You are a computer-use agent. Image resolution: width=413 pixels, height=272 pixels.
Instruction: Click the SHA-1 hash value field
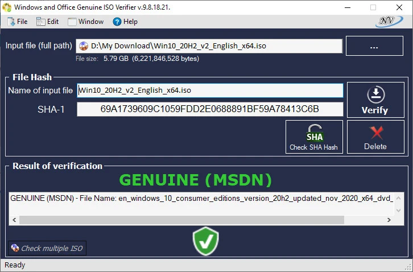click(x=210, y=109)
